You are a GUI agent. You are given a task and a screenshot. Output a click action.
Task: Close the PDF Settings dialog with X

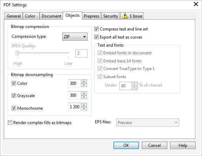click(x=196, y=4)
